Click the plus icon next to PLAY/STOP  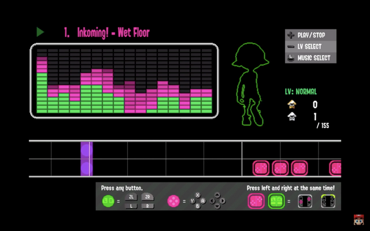291,35
